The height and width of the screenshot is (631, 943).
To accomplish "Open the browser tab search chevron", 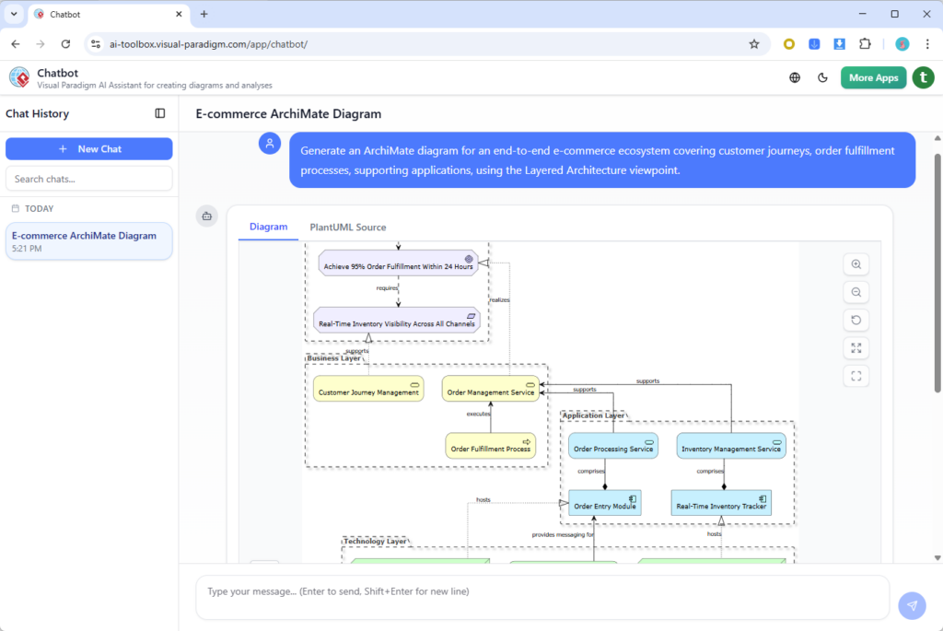I will click(14, 14).
